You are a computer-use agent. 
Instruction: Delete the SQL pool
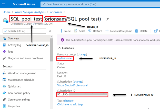(x=141, y=31)
